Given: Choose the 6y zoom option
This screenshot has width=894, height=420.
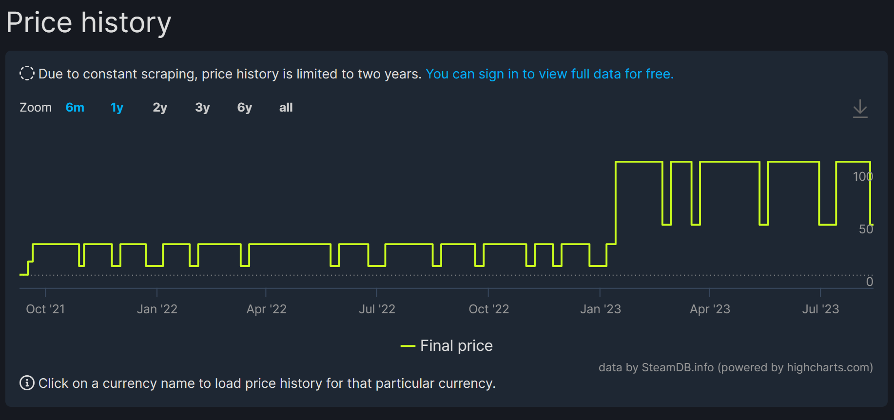Looking at the screenshot, I should 245,107.
